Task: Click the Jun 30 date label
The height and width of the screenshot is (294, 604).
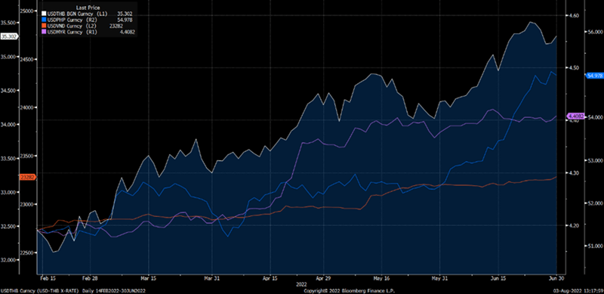Action: pos(556,277)
